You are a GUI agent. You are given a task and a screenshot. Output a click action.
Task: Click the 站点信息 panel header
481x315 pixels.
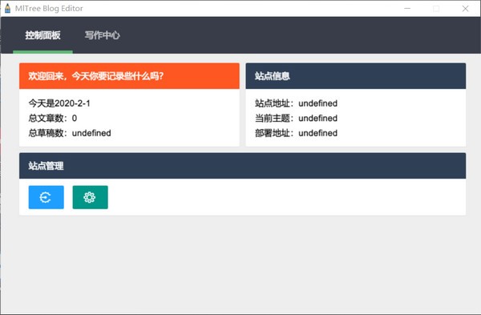355,76
